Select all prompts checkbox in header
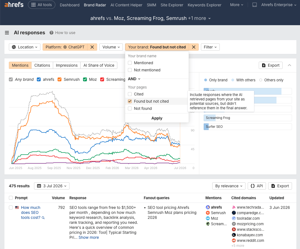The image size is (300, 249). tap(11, 198)
